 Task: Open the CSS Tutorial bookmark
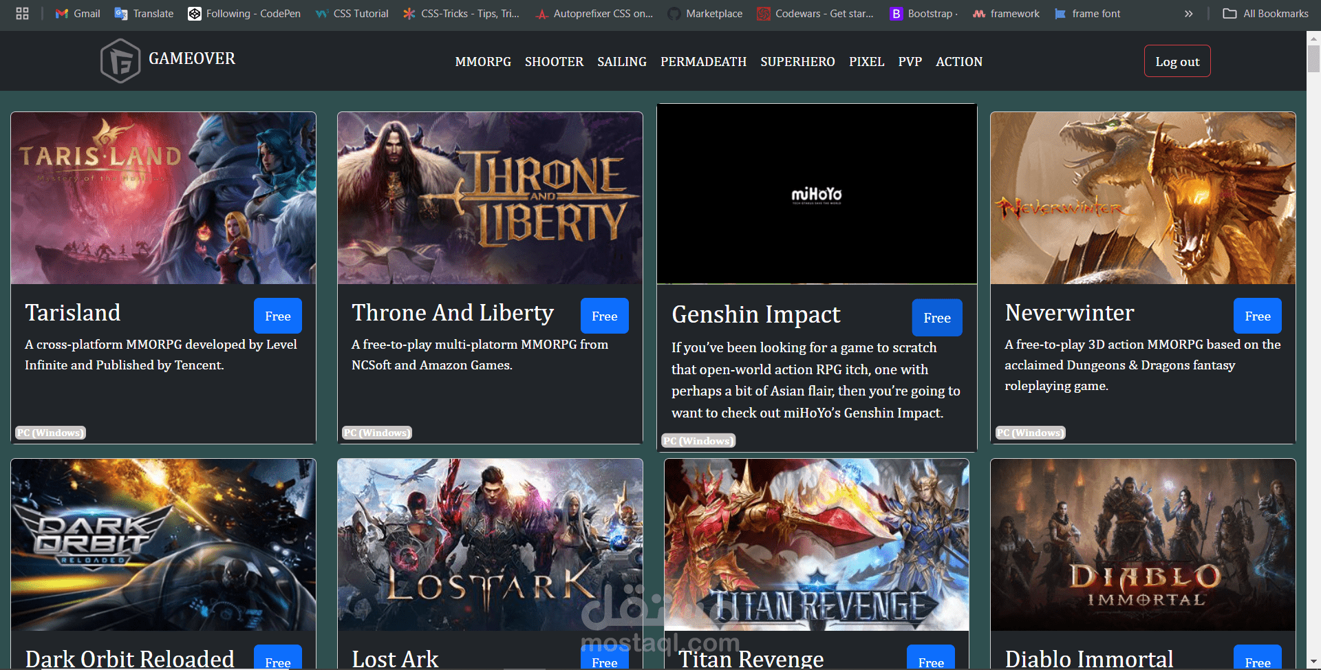[352, 13]
